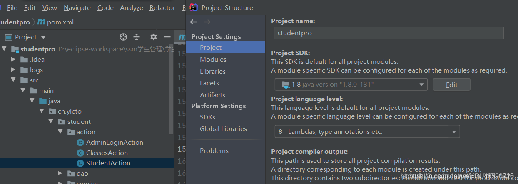Open Project panel settings gear
Viewport: 518px width, 184px height.
click(154, 37)
